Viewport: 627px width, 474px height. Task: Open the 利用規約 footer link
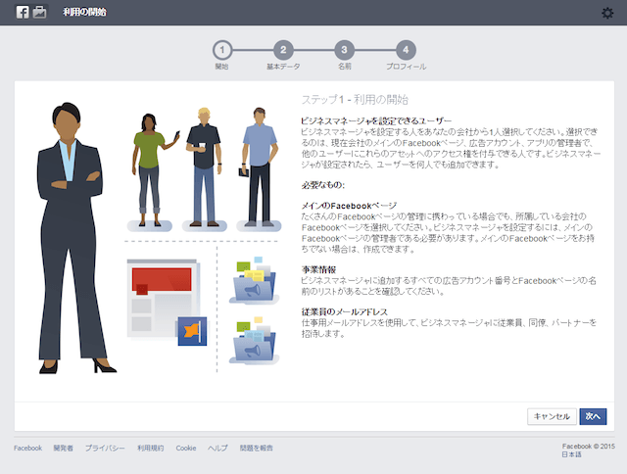click(x=150, y=448)
